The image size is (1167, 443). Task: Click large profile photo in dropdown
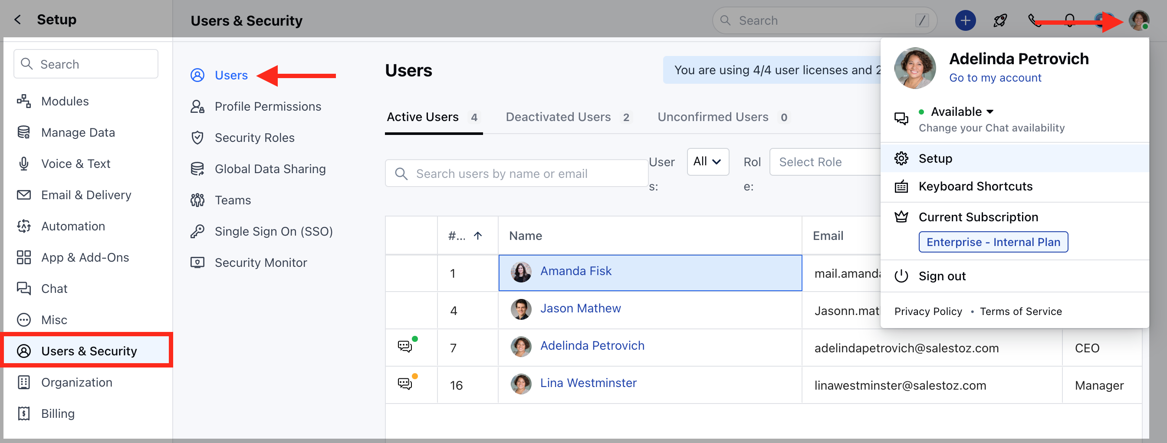point(915,68)
